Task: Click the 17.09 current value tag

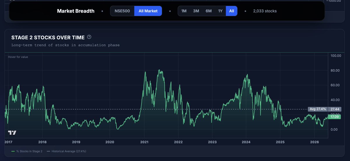Action: click(334, 117)
